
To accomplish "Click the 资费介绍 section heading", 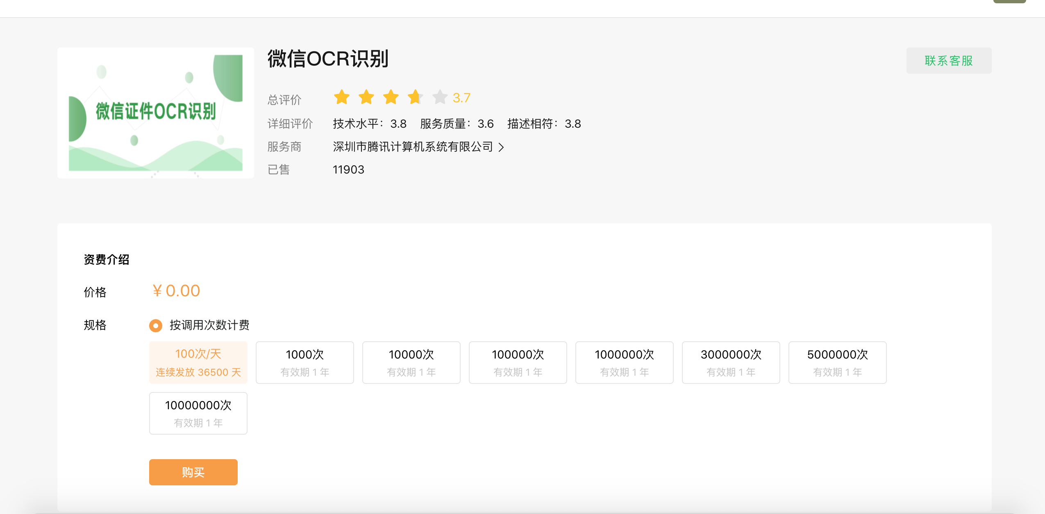I will click(107, 259).
